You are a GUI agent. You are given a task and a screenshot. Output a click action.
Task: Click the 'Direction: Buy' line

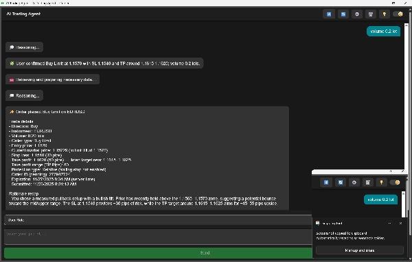23,126
